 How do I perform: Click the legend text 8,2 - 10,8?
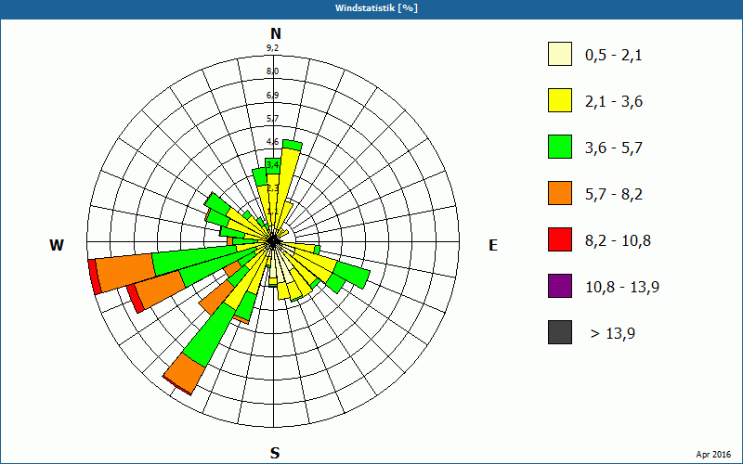[x=619, y=241]
